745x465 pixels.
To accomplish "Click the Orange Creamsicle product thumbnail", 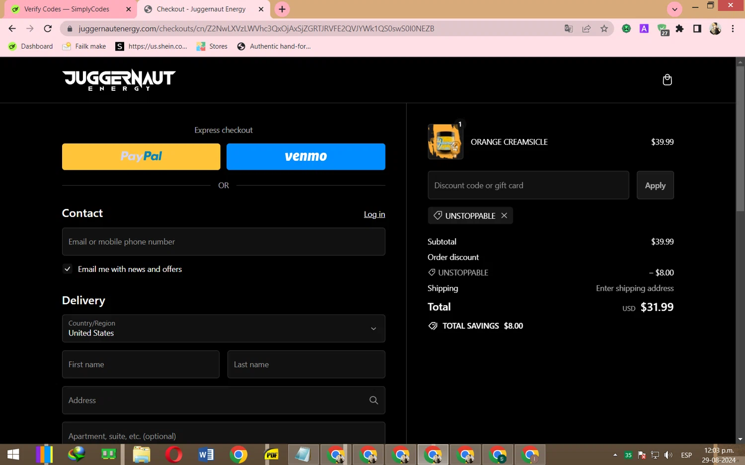I will (x=446, y=141).
